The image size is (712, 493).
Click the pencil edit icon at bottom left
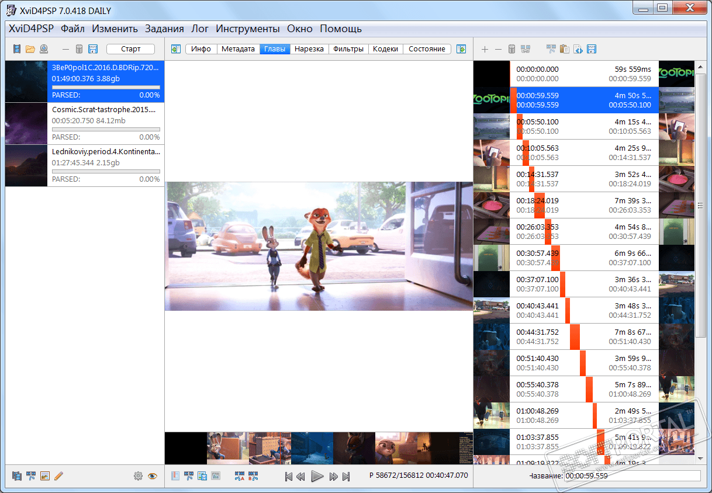pos(58,476)
